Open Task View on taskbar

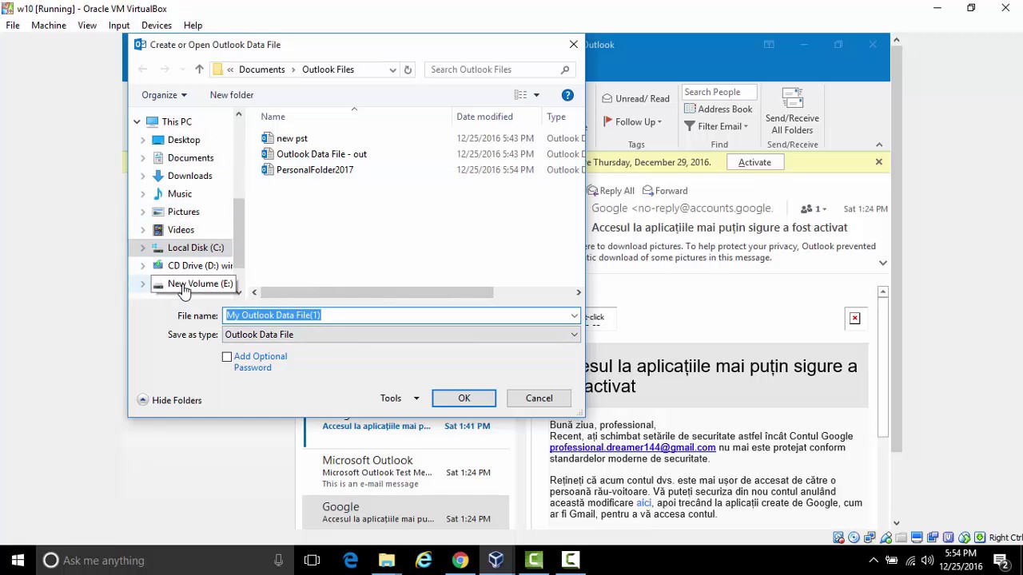click(x=312, y=561)
